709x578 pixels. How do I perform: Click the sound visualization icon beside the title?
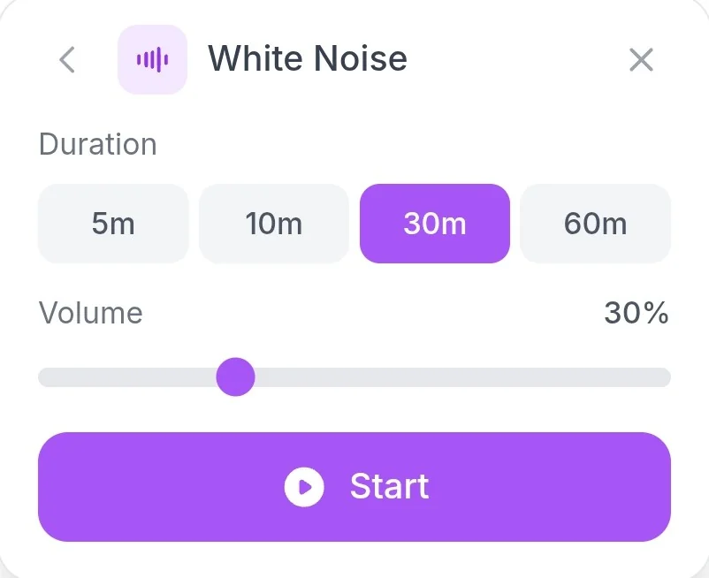pyautogui.click(x=152, y=59)
